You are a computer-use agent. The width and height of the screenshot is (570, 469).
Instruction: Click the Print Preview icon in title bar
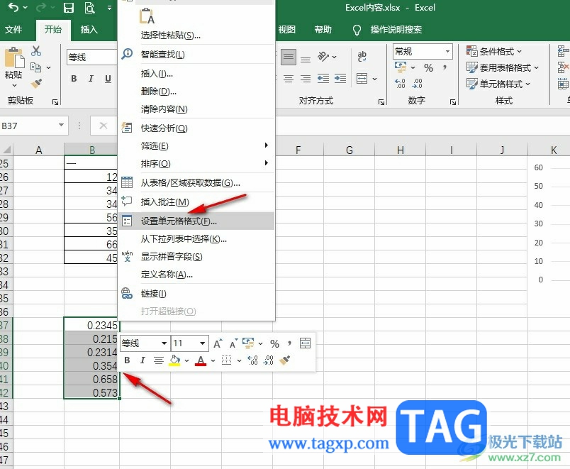point(89,8)
